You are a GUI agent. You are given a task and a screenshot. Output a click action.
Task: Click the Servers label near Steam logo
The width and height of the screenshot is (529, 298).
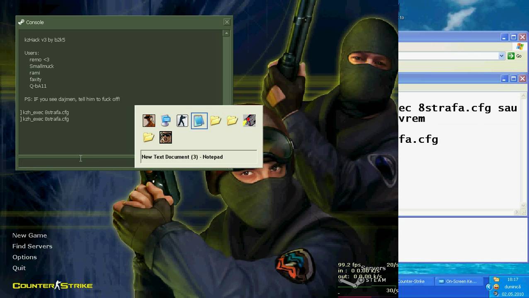tap(373, 268)
